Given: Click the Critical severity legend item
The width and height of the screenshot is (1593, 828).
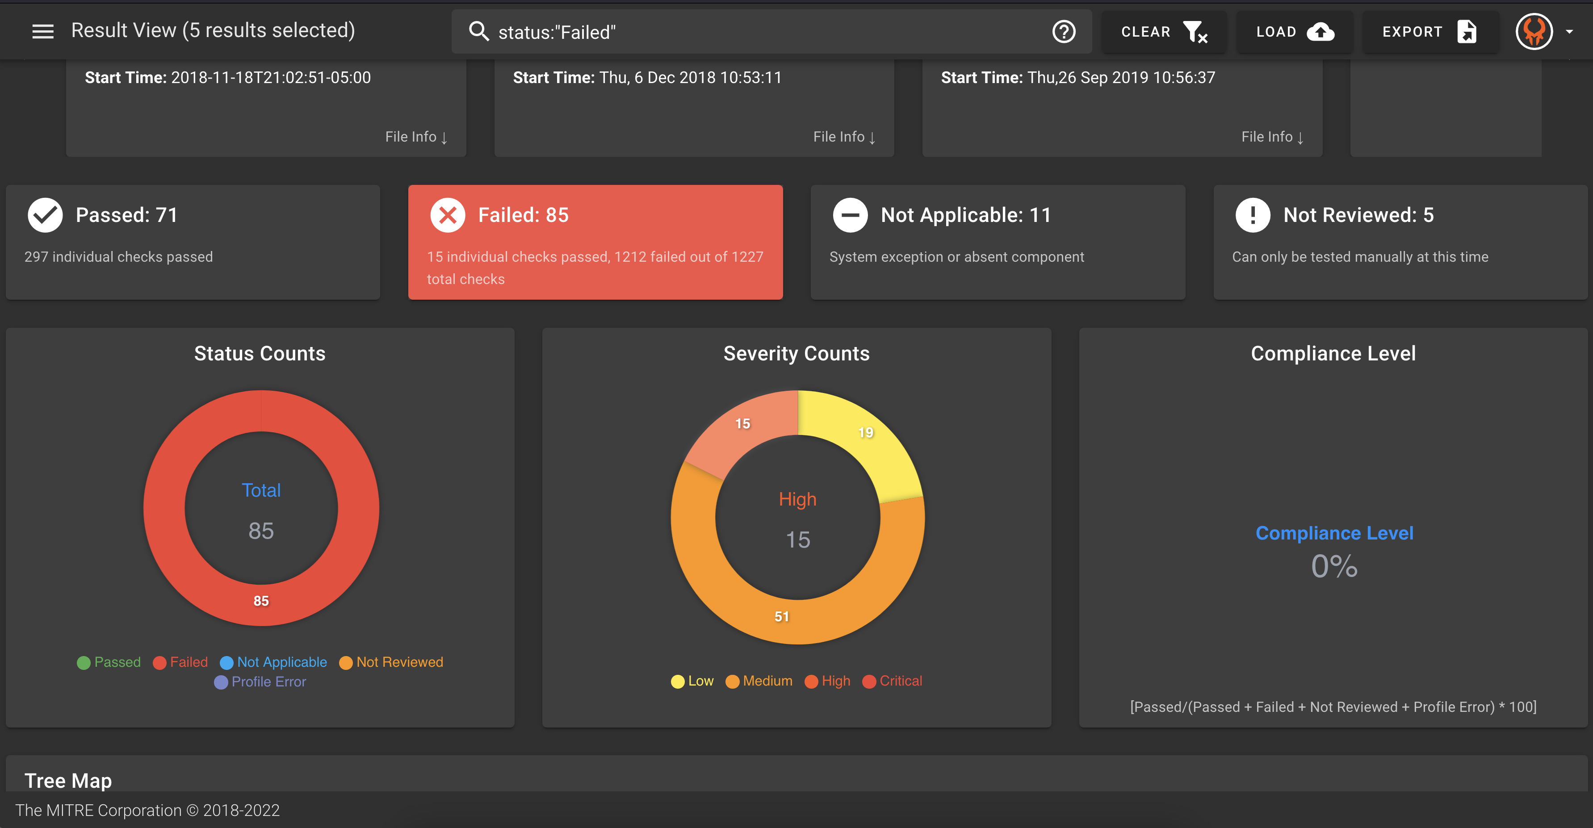Looking at the screenshot, I should coord(893,681).
